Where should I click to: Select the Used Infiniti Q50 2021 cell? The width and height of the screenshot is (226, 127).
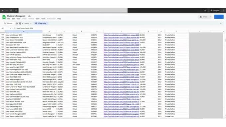[24, 55]
